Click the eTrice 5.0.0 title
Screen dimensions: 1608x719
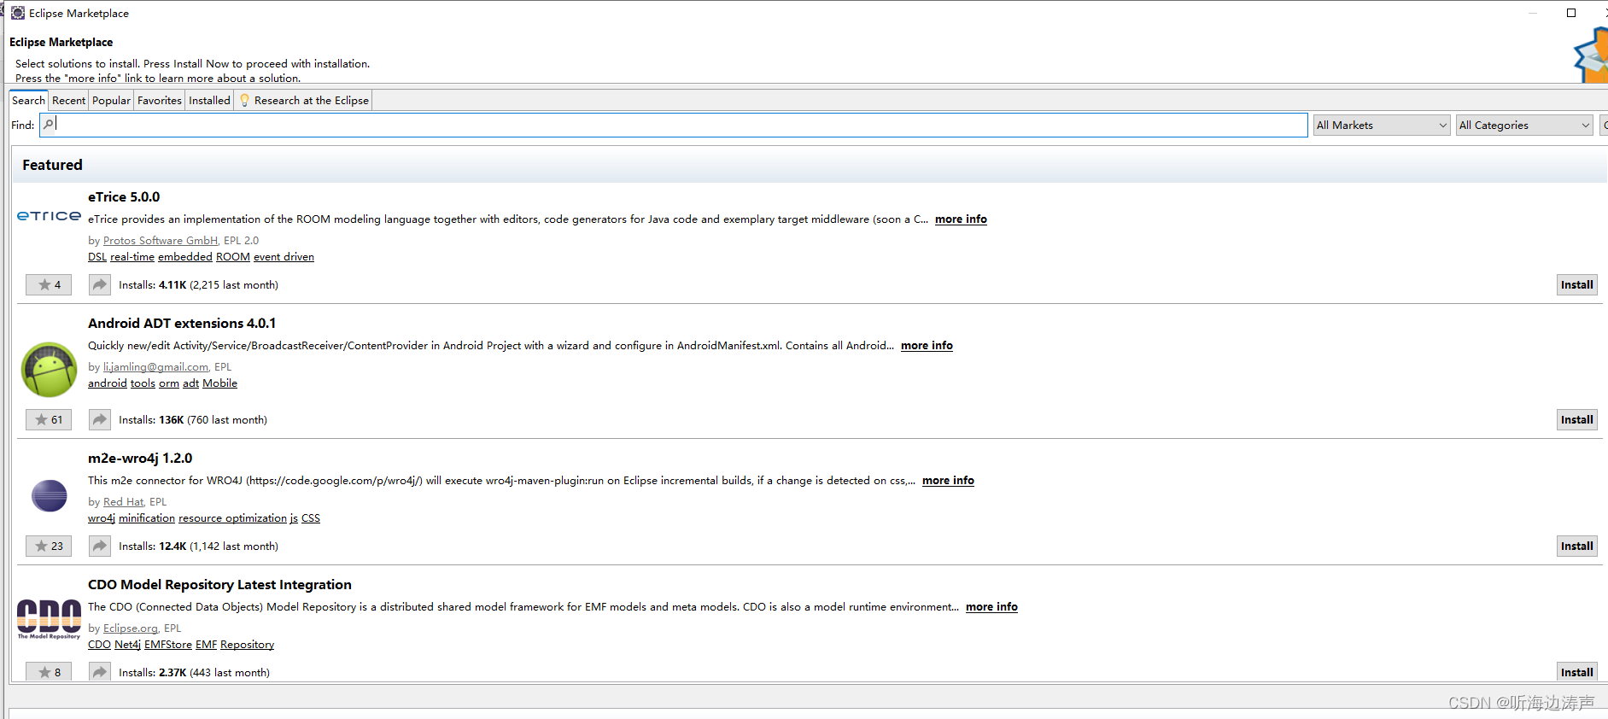124,197
